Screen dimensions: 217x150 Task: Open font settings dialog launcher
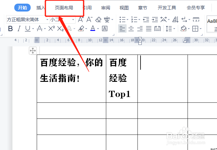113,35
